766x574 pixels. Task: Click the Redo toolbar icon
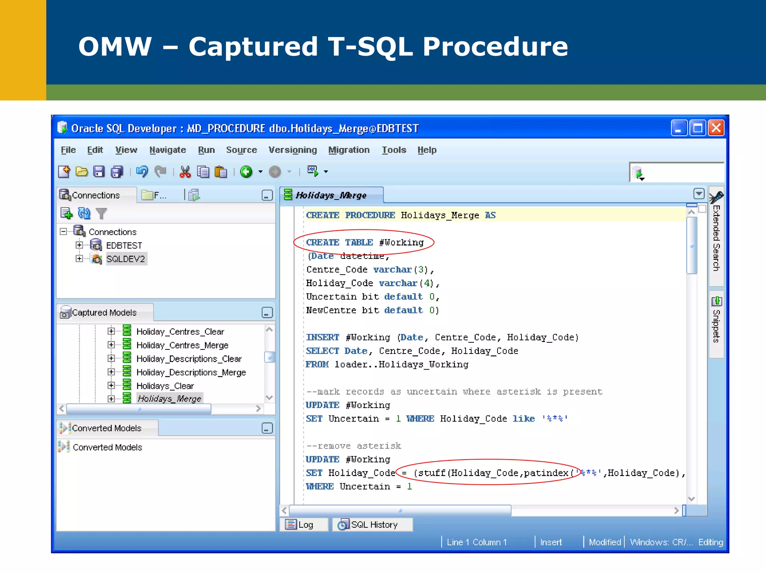160,172
